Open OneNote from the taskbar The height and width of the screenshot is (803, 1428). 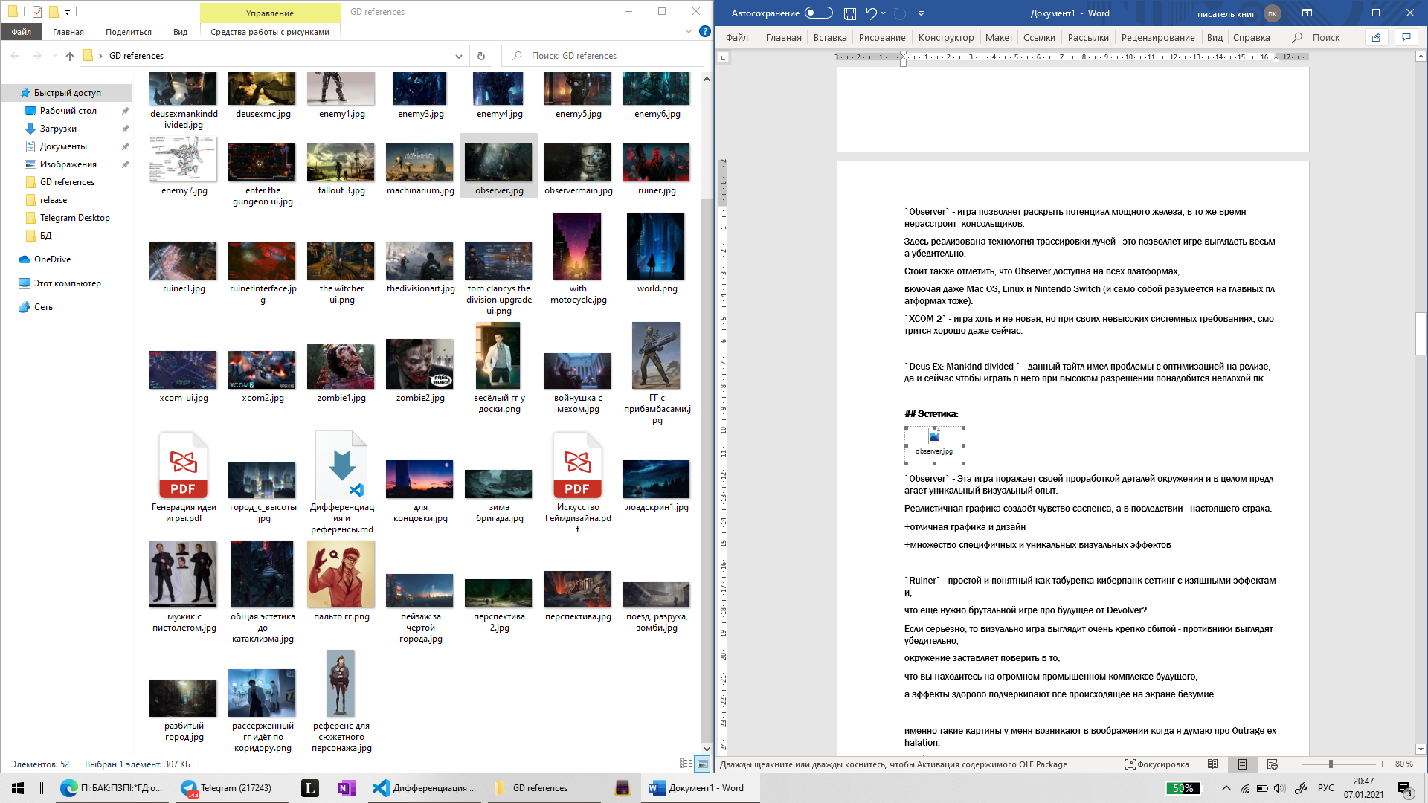point(346,788)
